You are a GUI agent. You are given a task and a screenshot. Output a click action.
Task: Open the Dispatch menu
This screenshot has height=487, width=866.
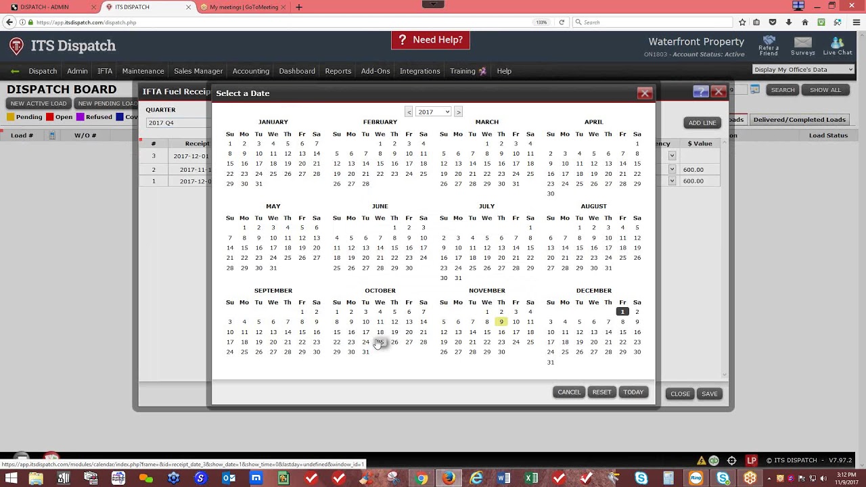point(43,71)
